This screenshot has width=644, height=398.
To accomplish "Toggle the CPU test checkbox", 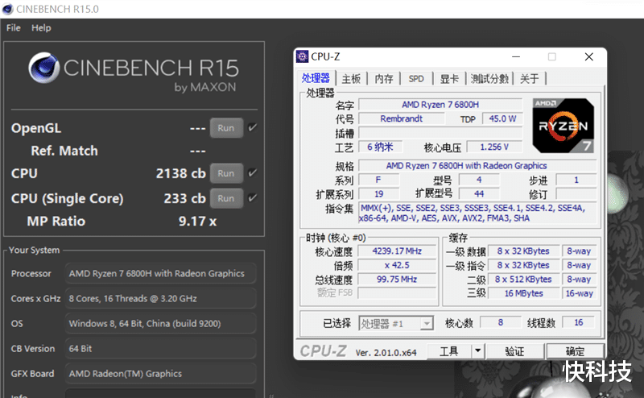I will (253, 172).
